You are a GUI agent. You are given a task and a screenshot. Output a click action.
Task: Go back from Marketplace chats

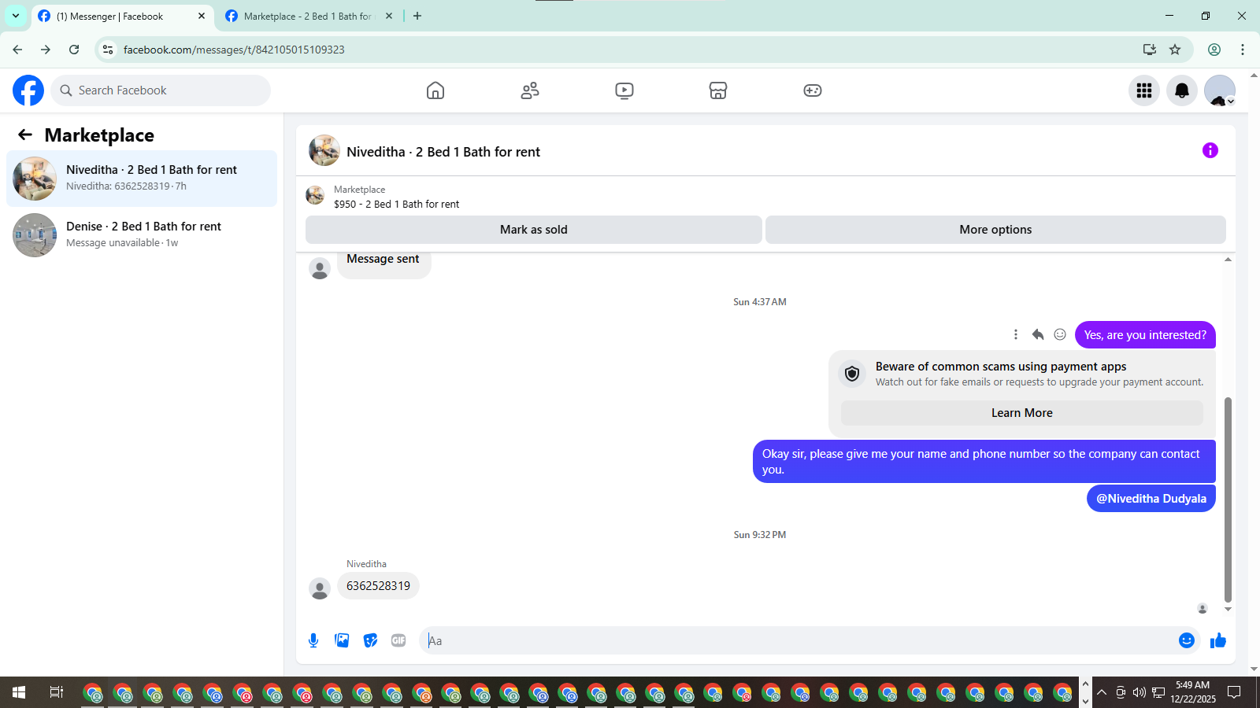coord(25,135)
